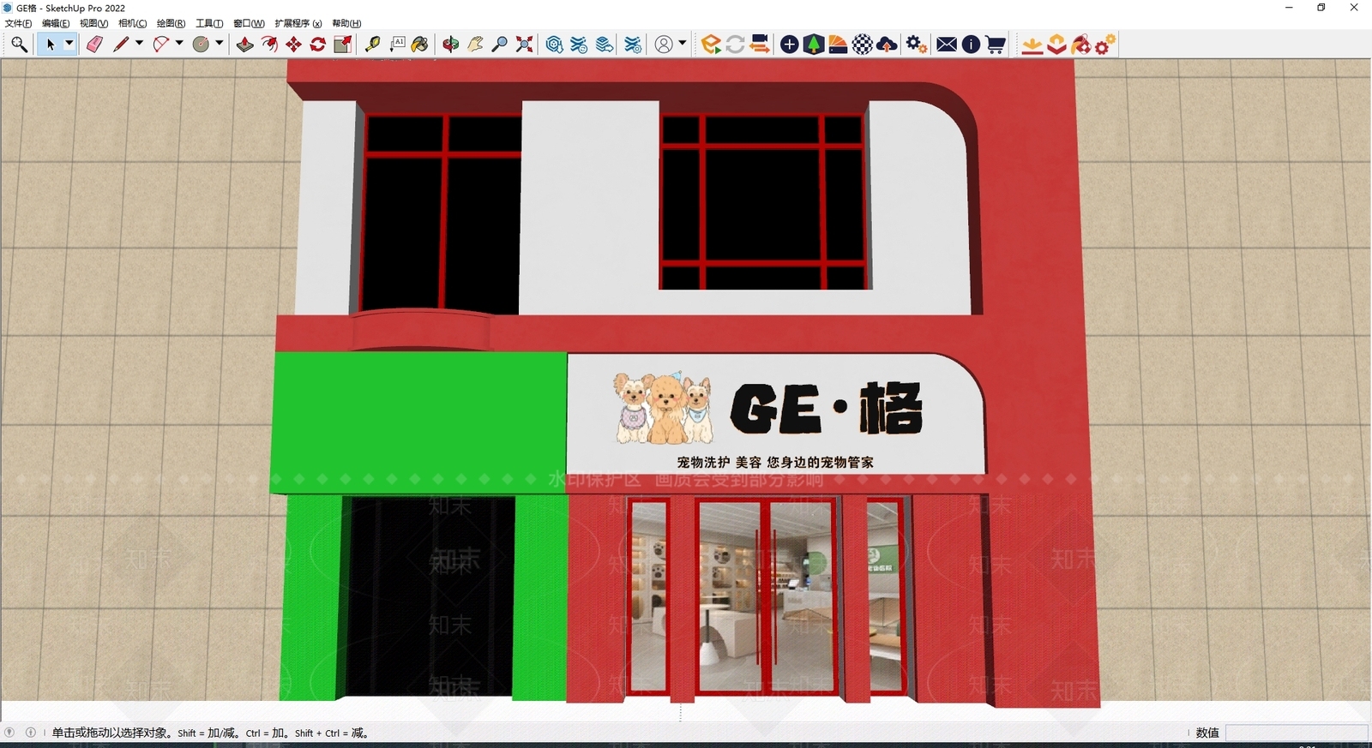Open the Paint Bucket tool
Image resolution: width=1372 pixels, height=748 pixels.
(419, 45)
